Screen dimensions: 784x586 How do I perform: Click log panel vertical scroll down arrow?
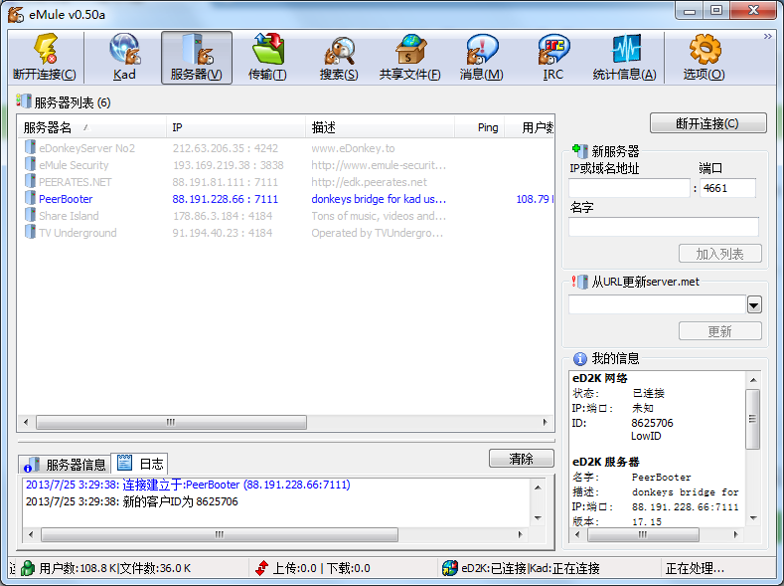[x=538, y=518]
